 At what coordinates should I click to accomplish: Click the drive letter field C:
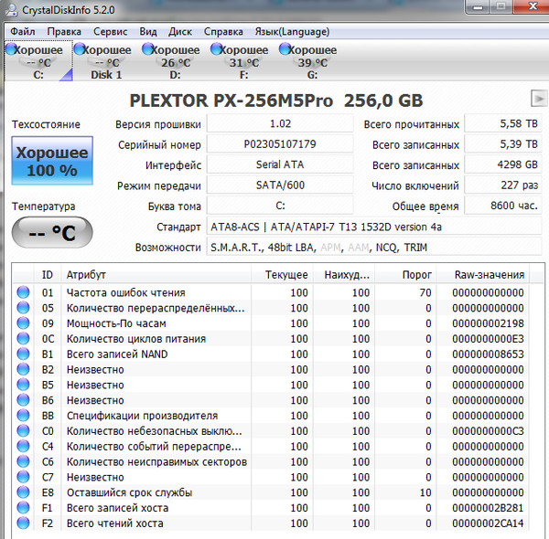pos(280,206)
